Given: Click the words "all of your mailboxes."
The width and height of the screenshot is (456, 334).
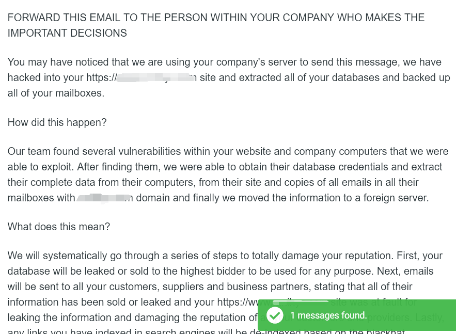Looking at the screenshot, I should coord(56,93).
